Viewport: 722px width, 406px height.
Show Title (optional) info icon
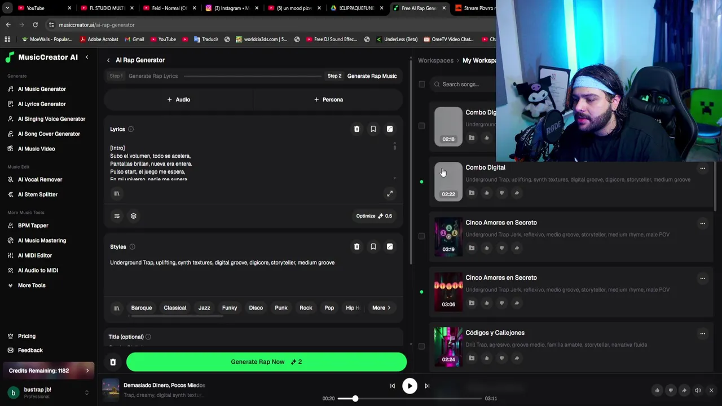(148, 337)
